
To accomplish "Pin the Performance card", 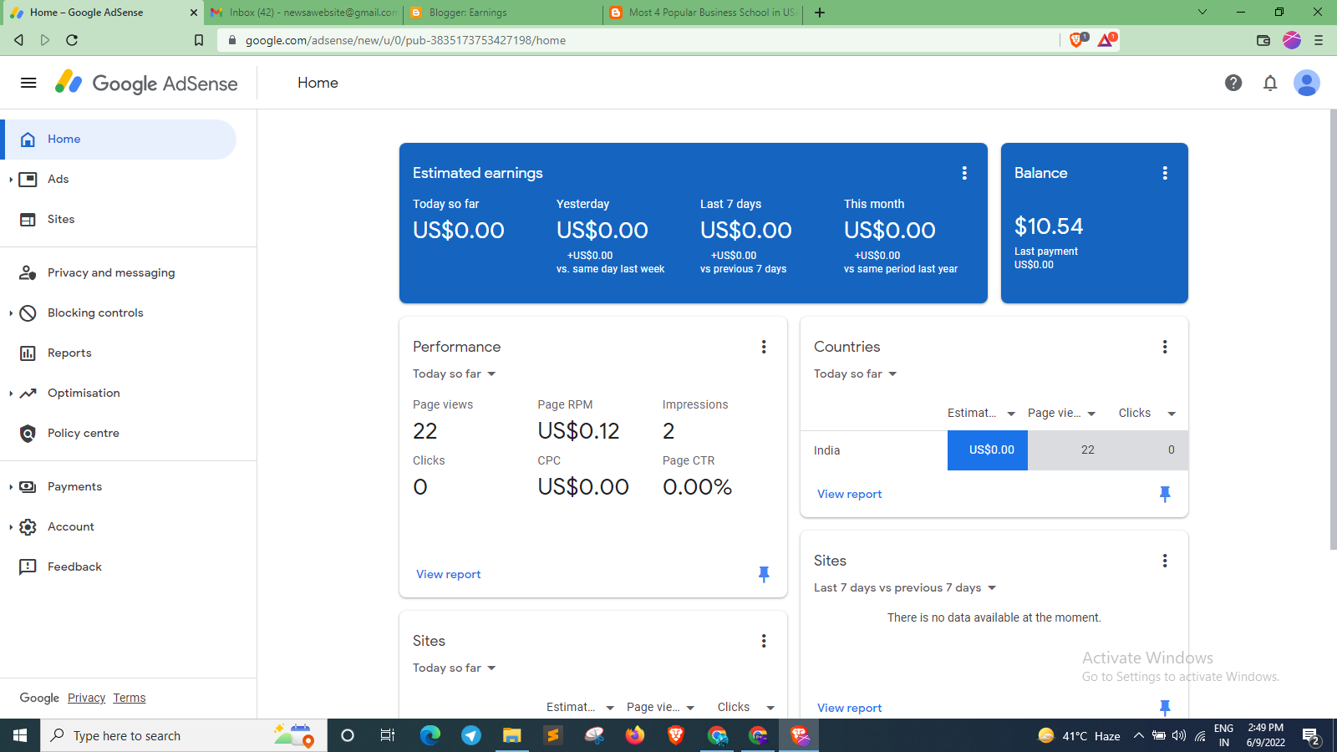I will pos(764,574).
